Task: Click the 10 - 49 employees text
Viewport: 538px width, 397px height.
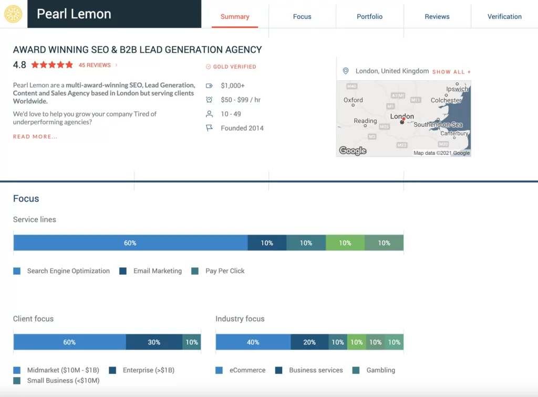Action: 231,114
